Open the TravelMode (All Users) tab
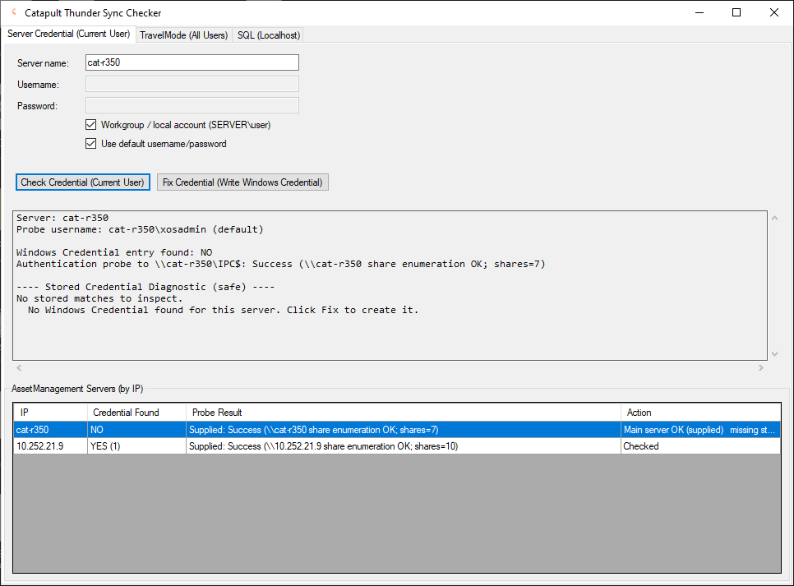The height and width of the screenshot is (586, 794). (184, 35)
